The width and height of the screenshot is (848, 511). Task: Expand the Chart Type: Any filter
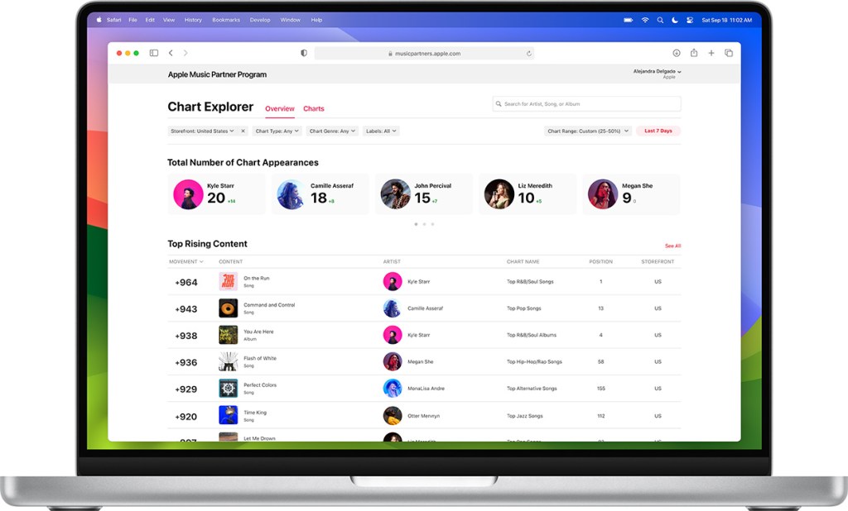(277, 131)
